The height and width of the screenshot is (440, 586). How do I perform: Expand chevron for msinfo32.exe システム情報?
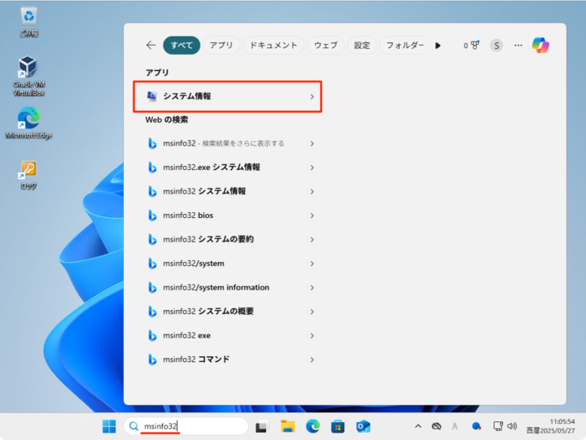tap(312, 168)
